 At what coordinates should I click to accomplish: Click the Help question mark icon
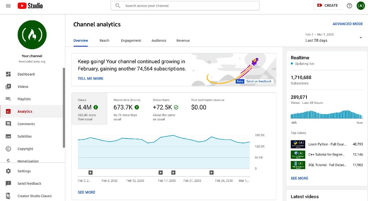(x=349, y=6)
